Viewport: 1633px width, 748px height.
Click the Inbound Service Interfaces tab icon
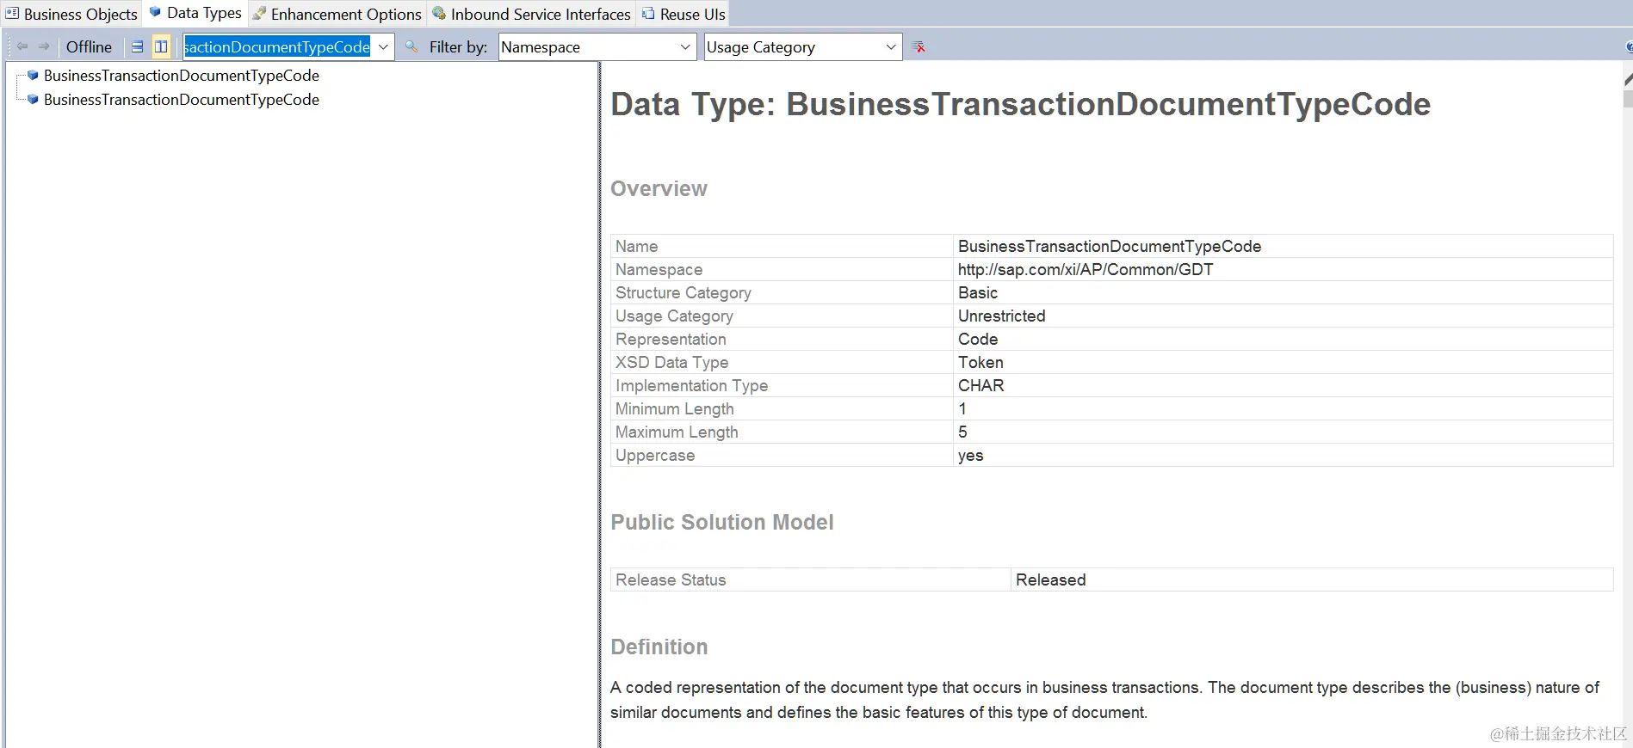(x=439, y=14)
